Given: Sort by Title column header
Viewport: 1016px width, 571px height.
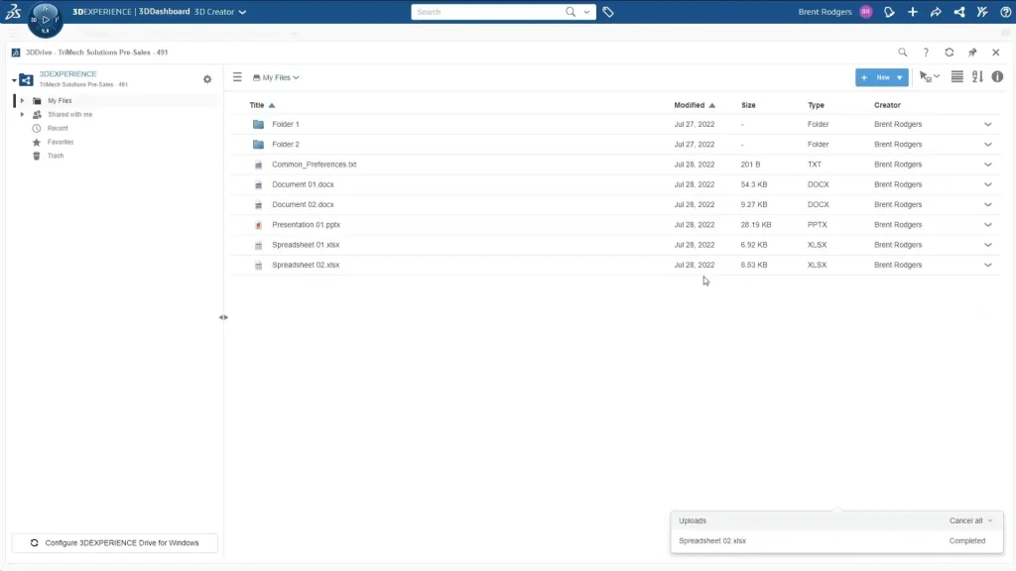Looking at the screenshot, I should click(257, 105).
